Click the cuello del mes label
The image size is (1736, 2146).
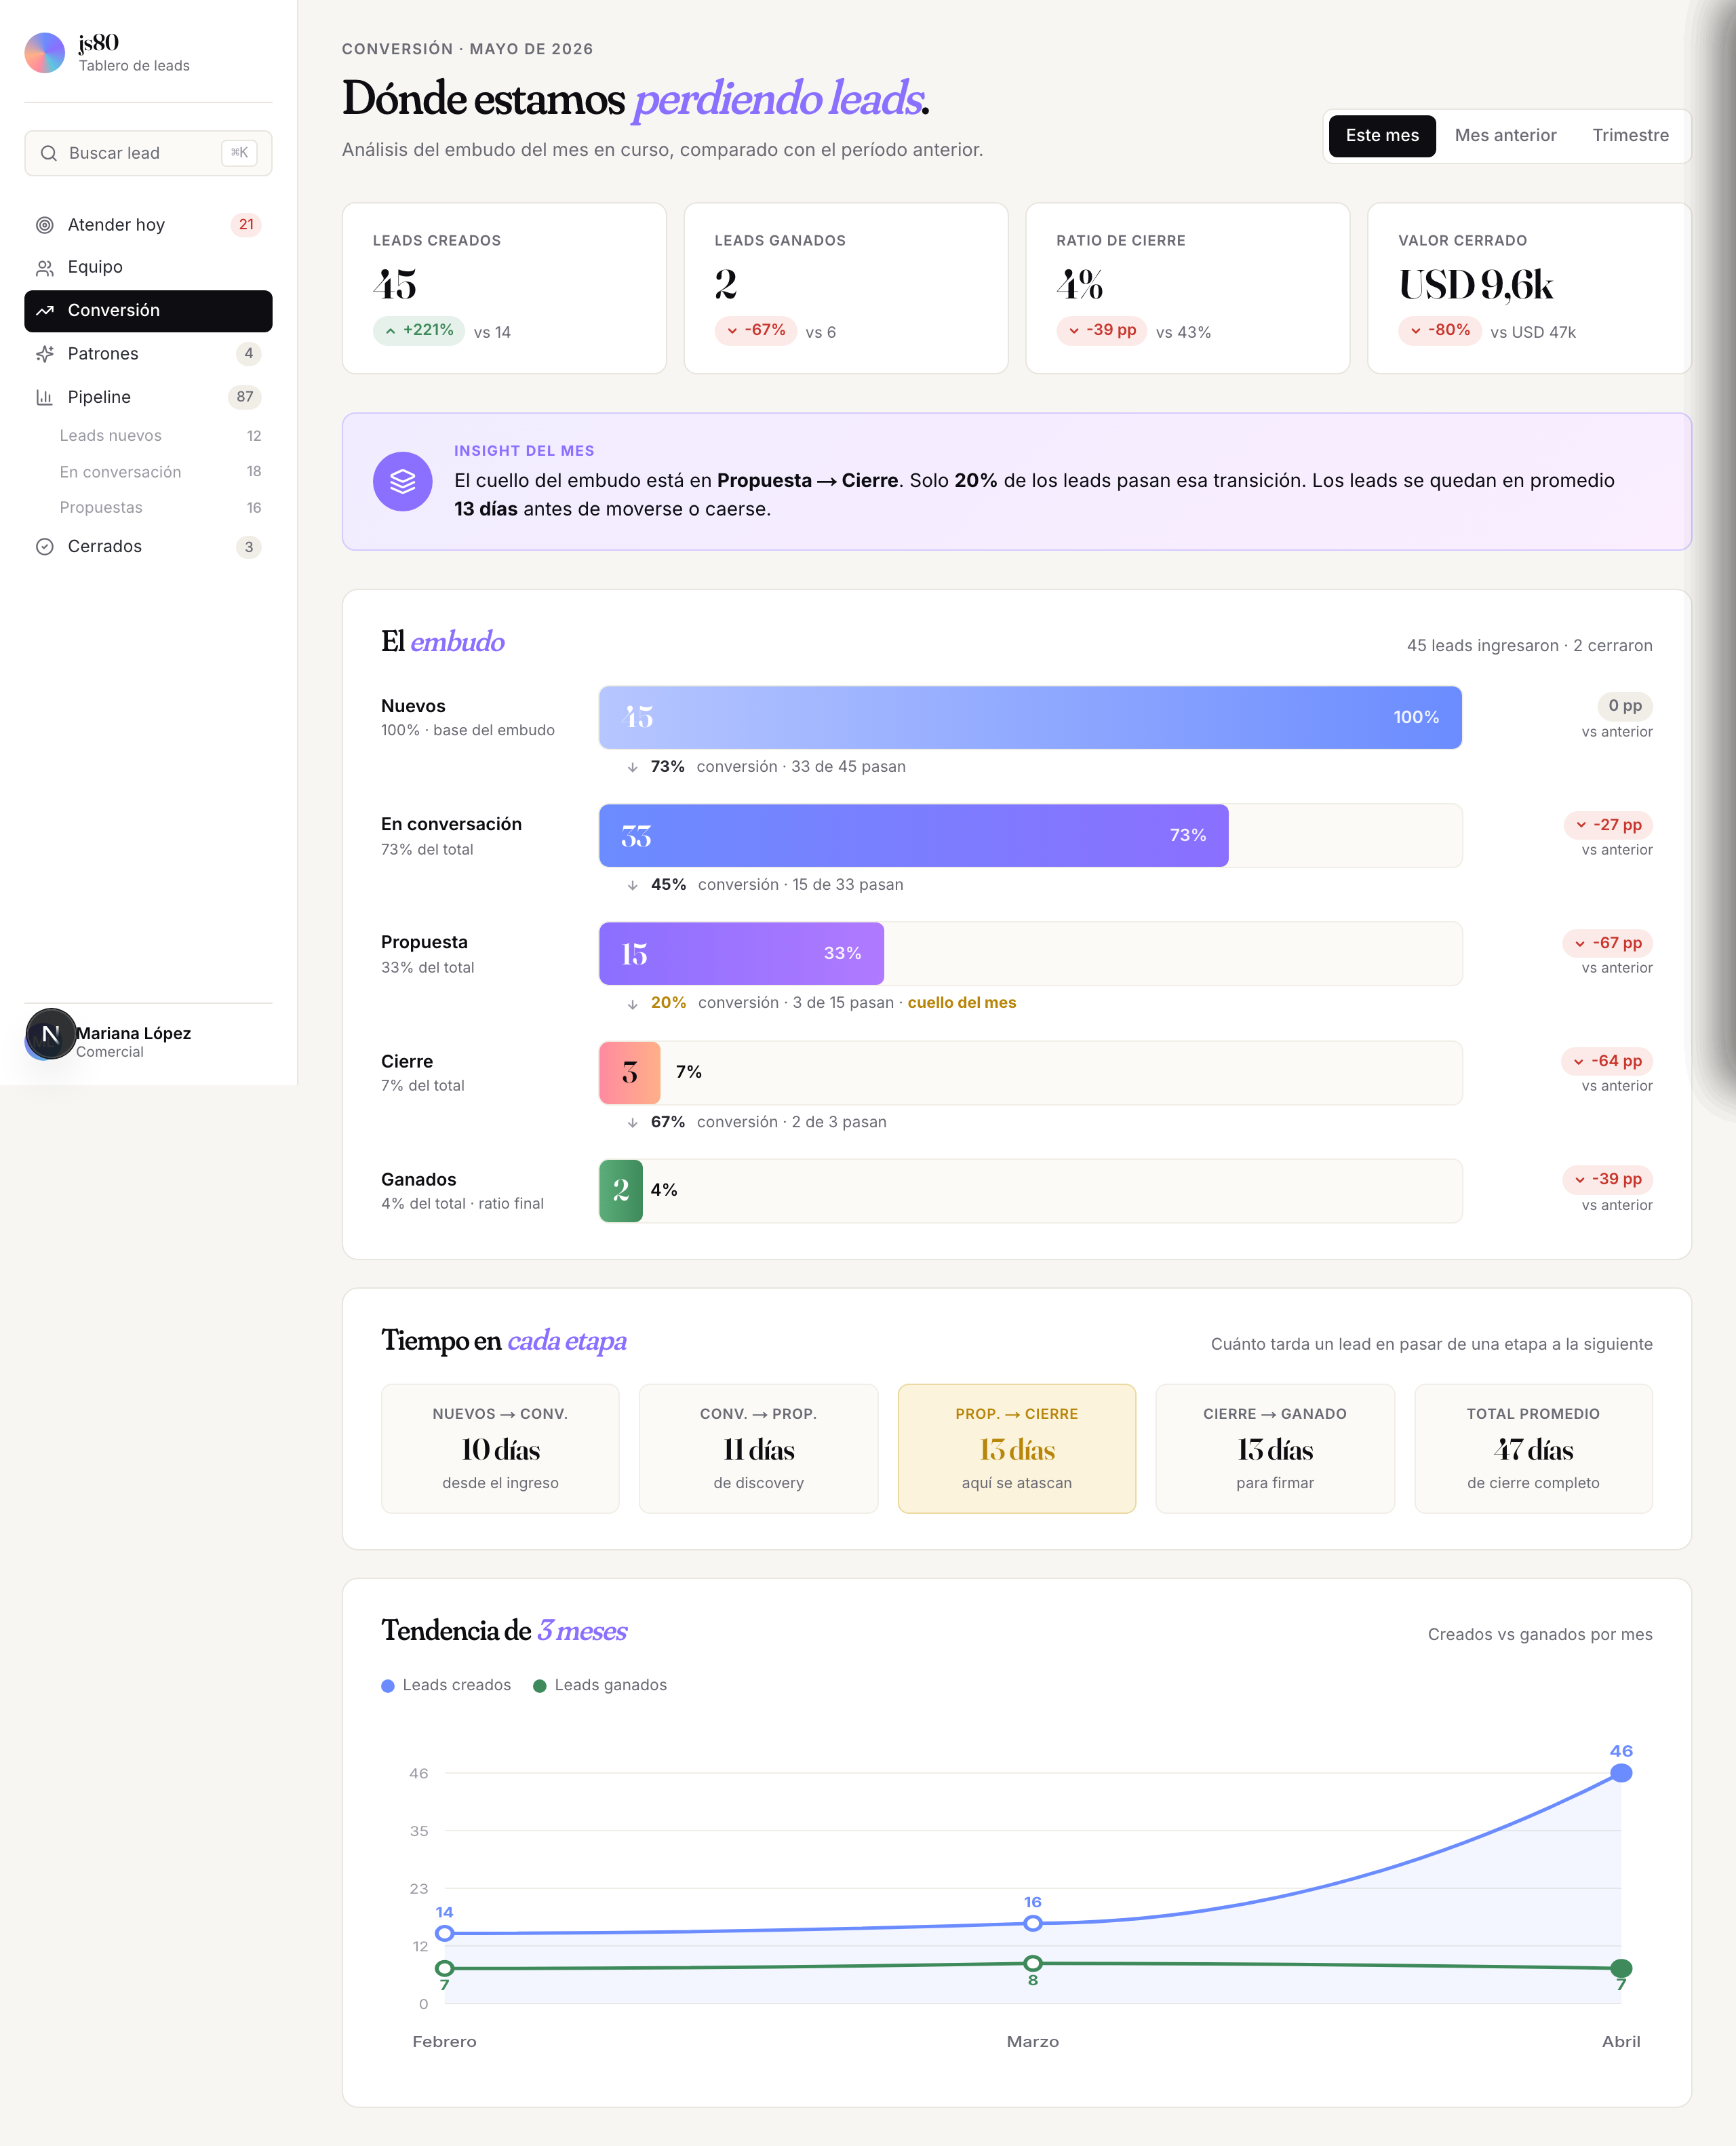click(961, 1003)
